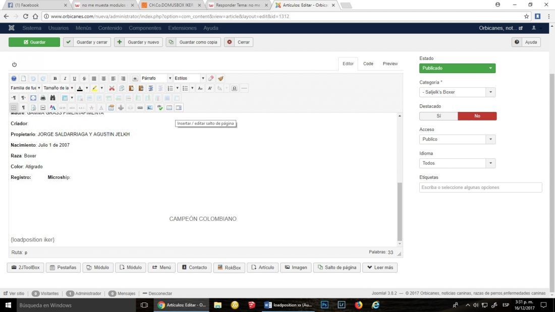Apply subscript formatting
The width and height of the screenshot is (555, 312).
200,88
